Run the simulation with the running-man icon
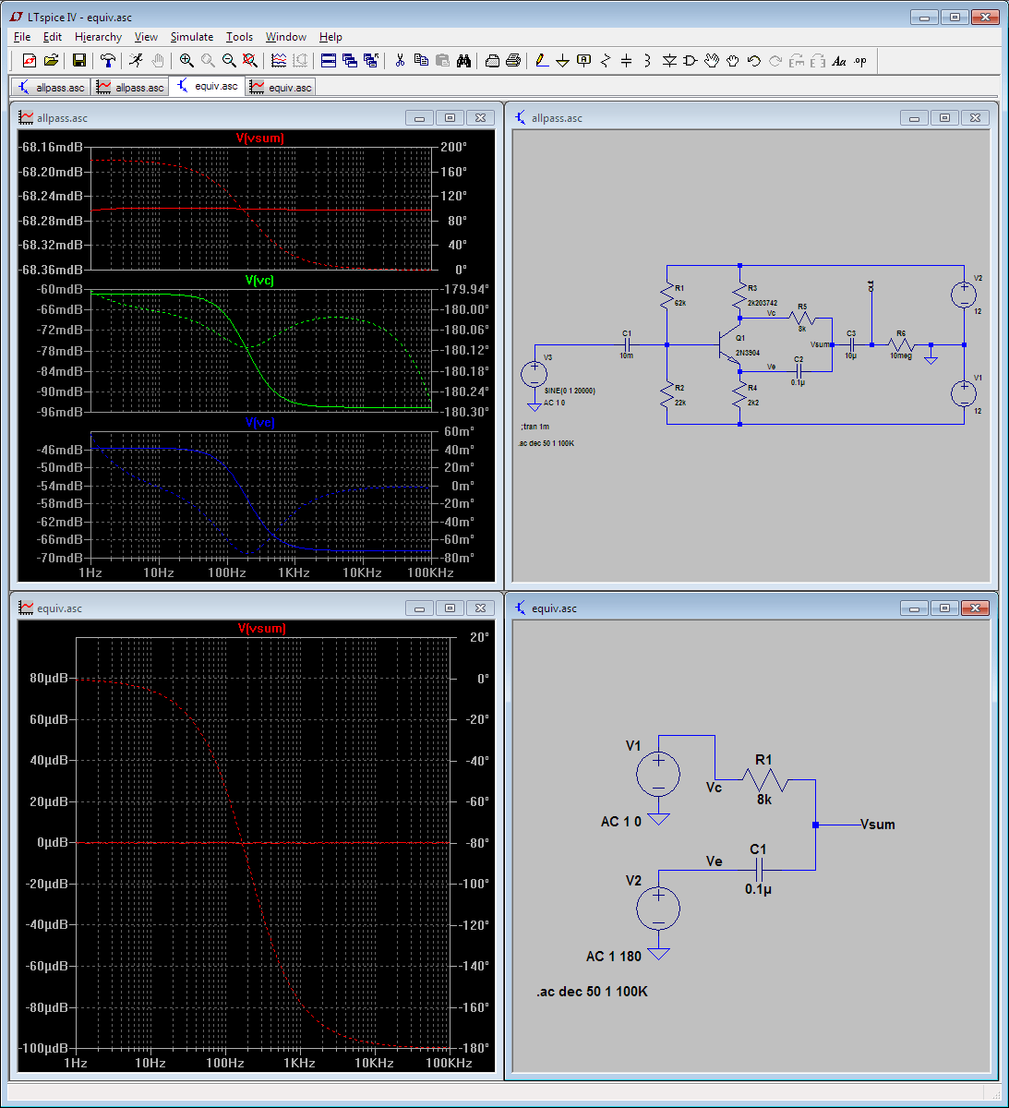The width and height of the screenshot is (1009, 1108). click(137, 61)
